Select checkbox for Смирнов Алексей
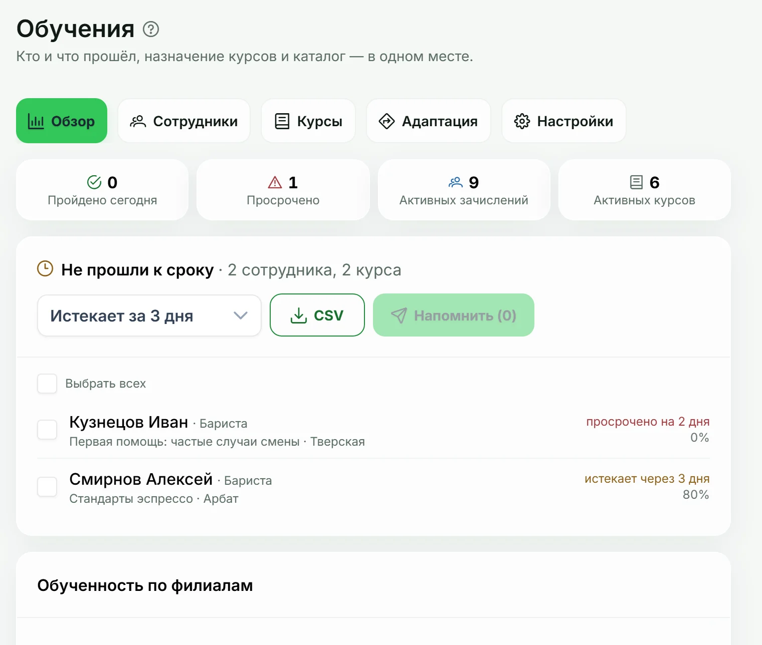 47,487
